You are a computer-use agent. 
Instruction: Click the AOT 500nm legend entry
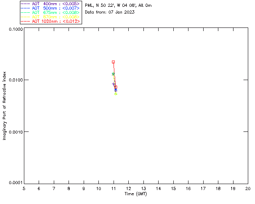click(x=50, y=8)
